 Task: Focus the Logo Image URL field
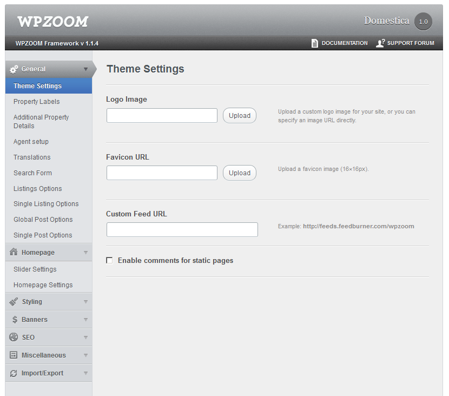click(162, 116)
